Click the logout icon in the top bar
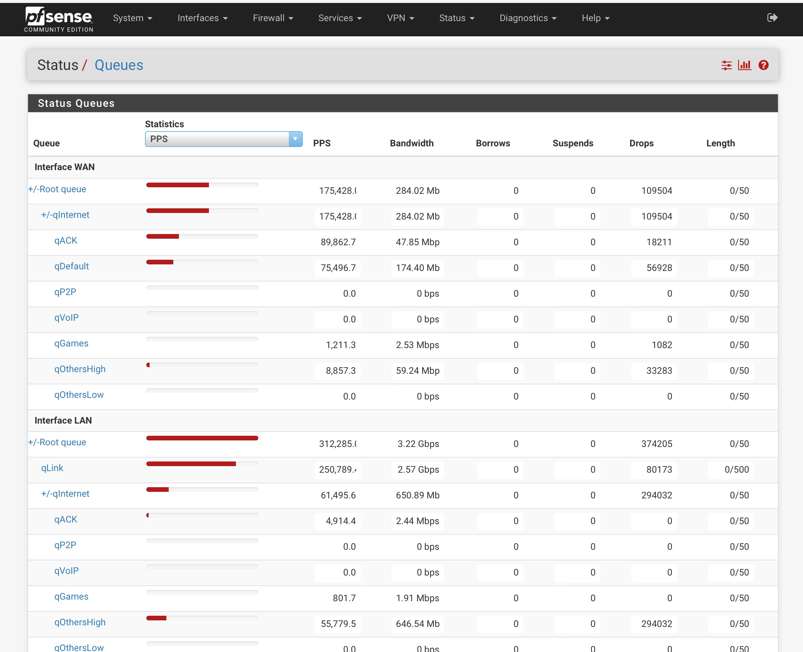 pos(772,18)
